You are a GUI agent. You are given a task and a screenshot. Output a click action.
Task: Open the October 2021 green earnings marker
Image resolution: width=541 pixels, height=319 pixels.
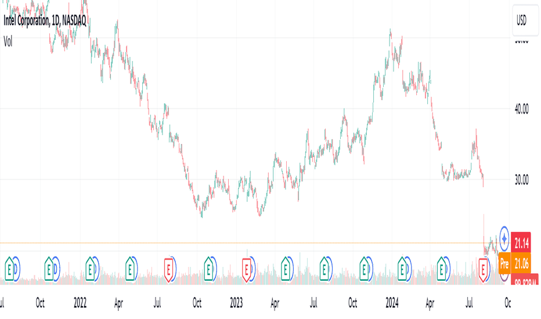[x=49, y=269]
